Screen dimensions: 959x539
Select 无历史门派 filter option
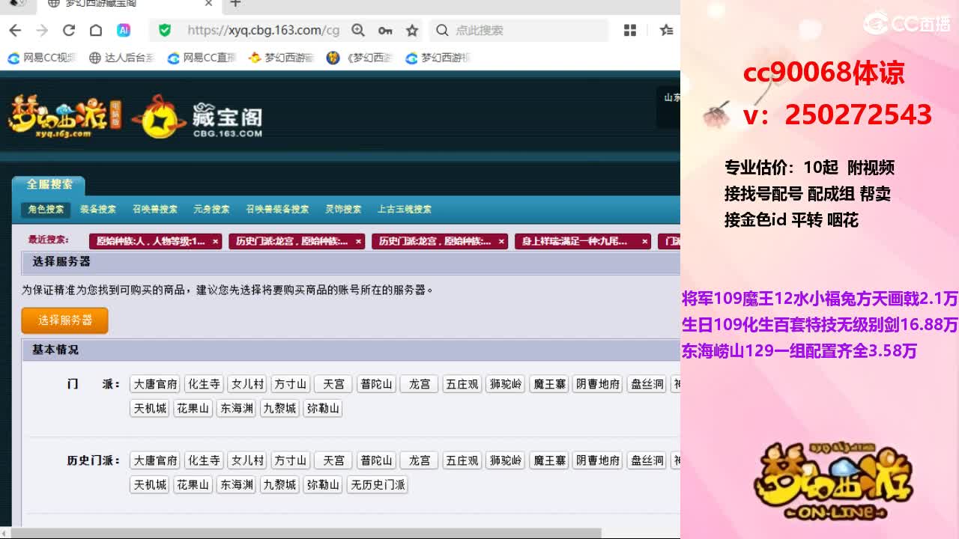[x=378, y=484]
